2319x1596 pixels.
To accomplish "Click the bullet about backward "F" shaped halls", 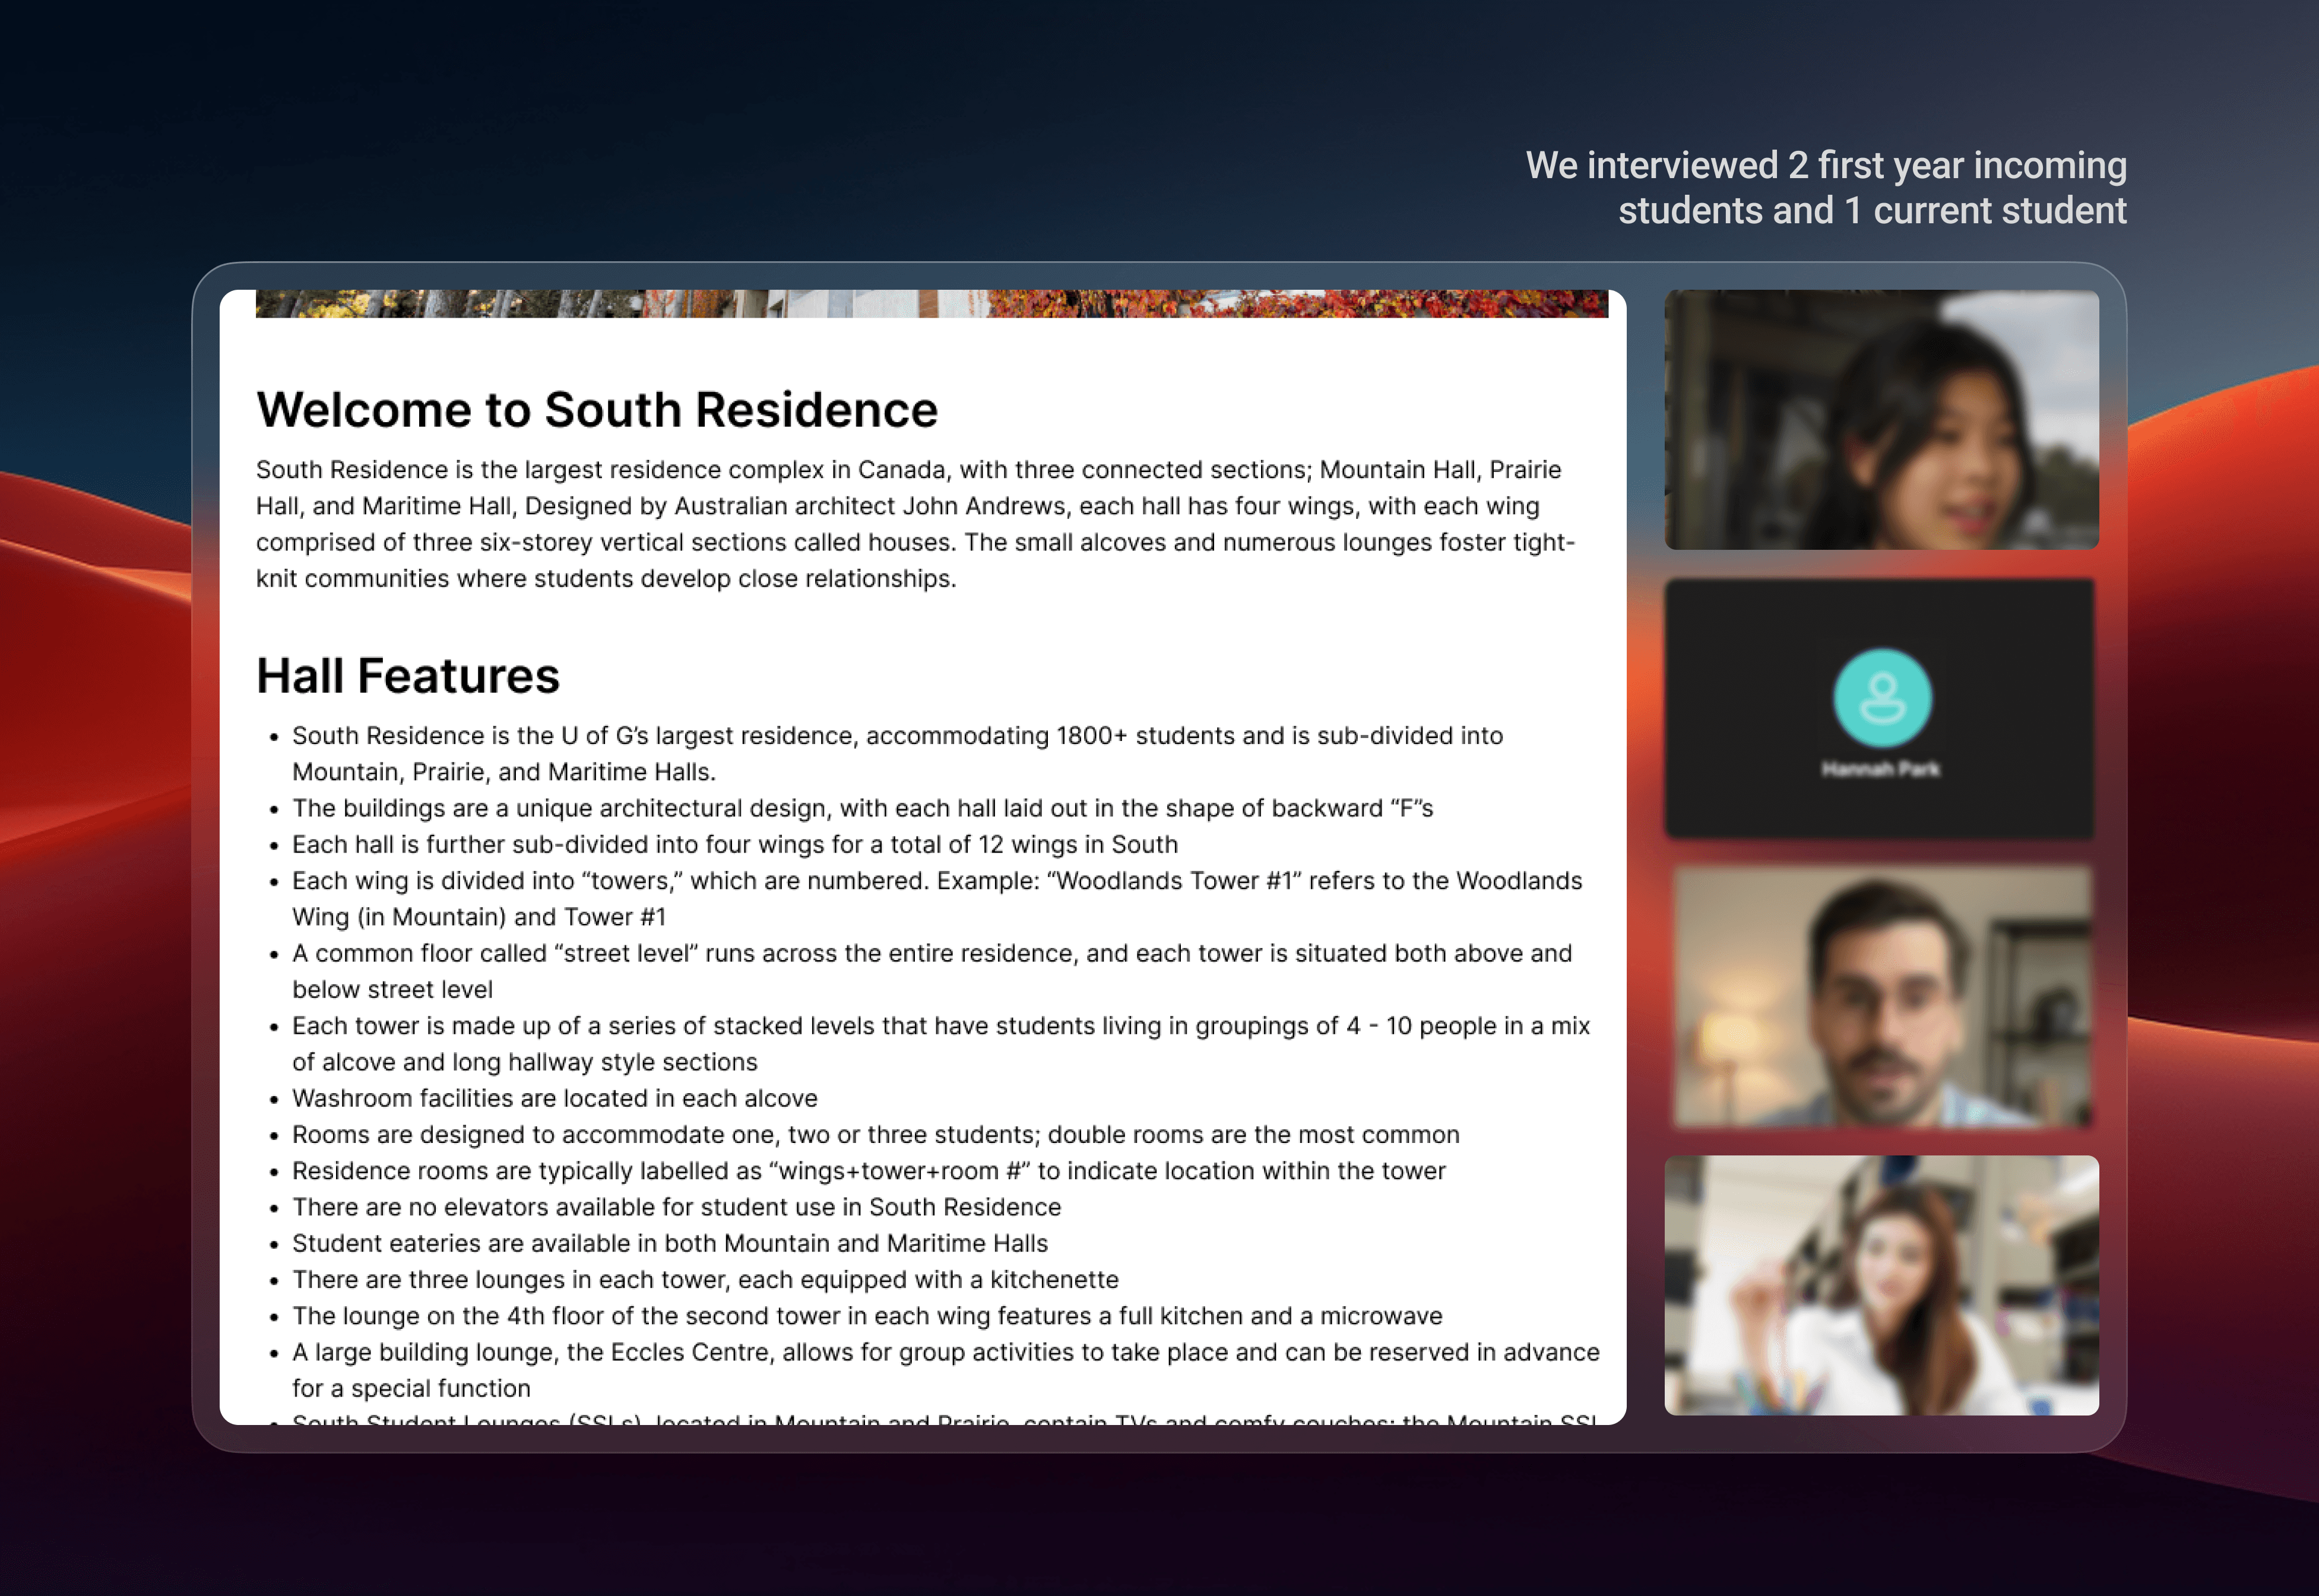I will click(862, 808).
